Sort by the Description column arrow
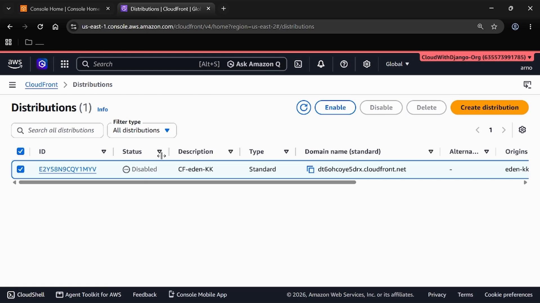540x303 pixels. coord(231,151)
